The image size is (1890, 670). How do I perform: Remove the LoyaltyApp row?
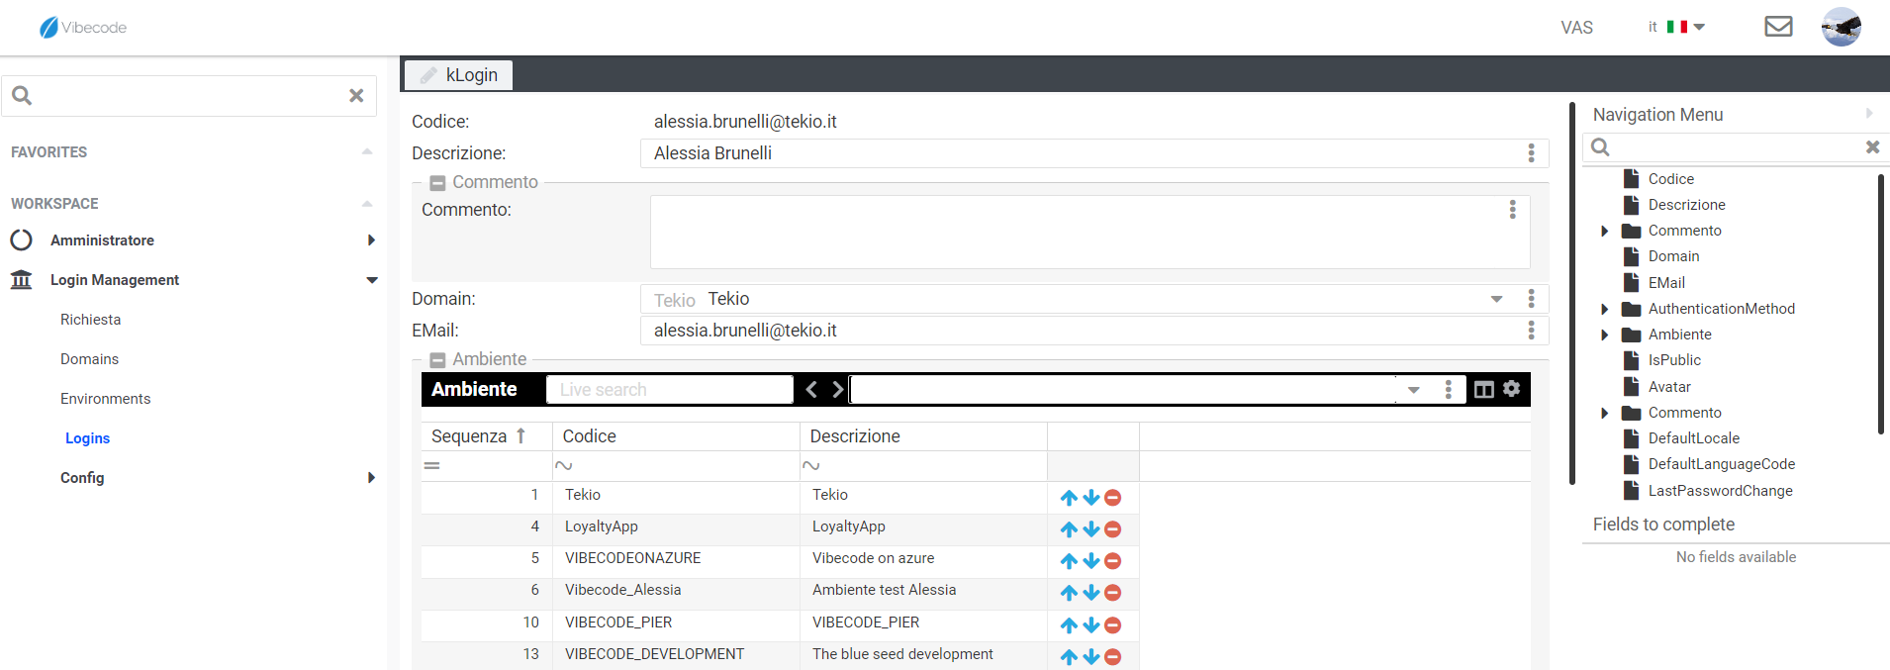[1112, 529]
